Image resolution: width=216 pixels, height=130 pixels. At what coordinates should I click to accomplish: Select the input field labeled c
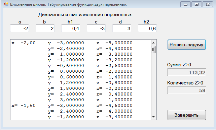pyautogui.click(x=96, y=28)
